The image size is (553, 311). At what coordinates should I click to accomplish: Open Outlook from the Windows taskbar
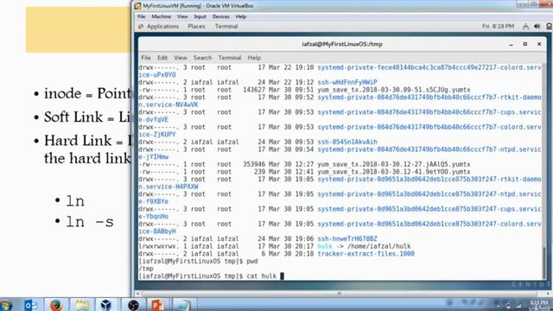(x=31, y=305)
